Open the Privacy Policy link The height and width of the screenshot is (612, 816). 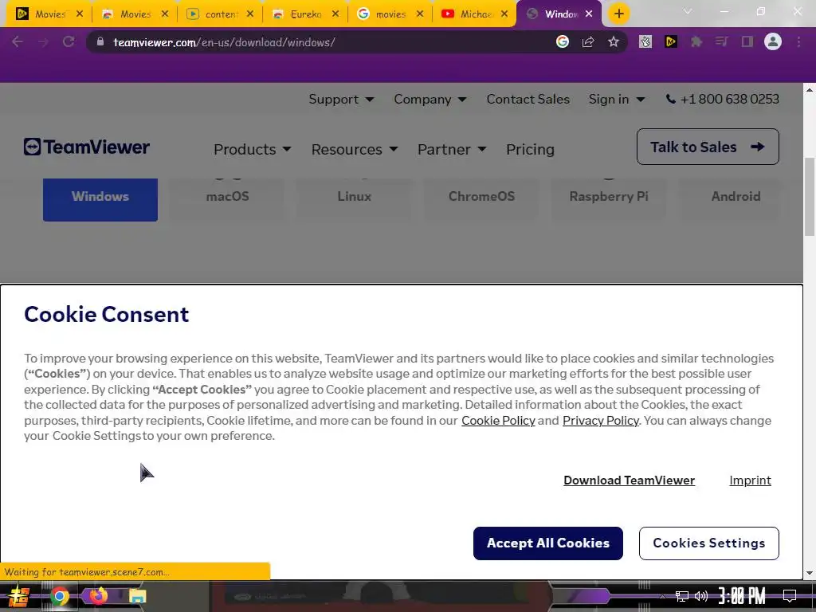pos(601,421)
